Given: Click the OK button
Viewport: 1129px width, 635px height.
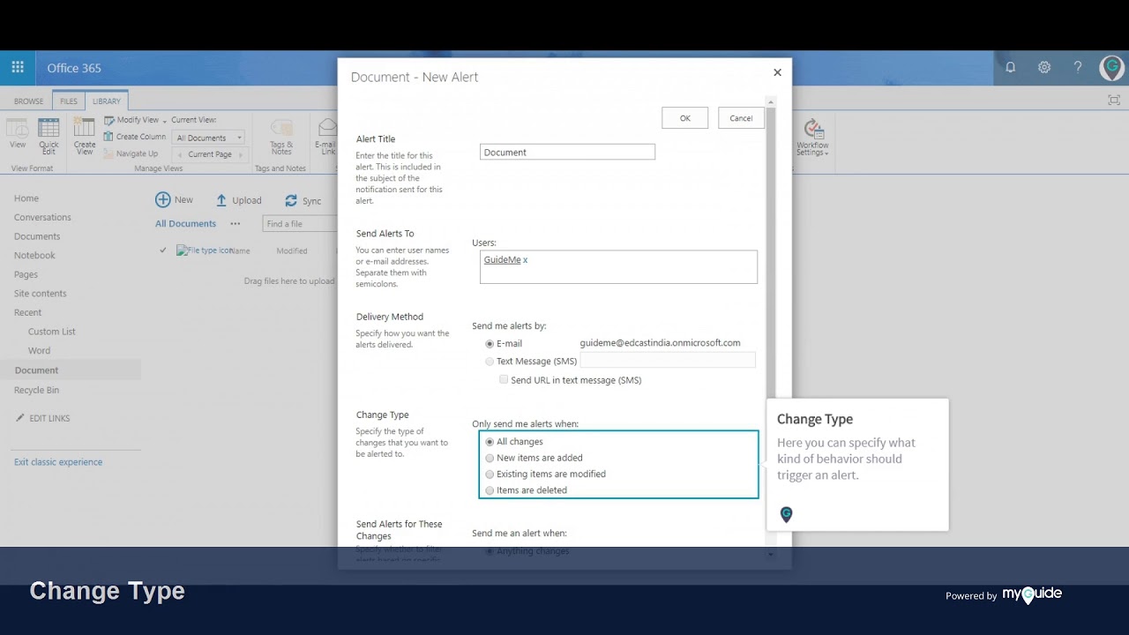Looking at the screenshot, I should point(684,118).
